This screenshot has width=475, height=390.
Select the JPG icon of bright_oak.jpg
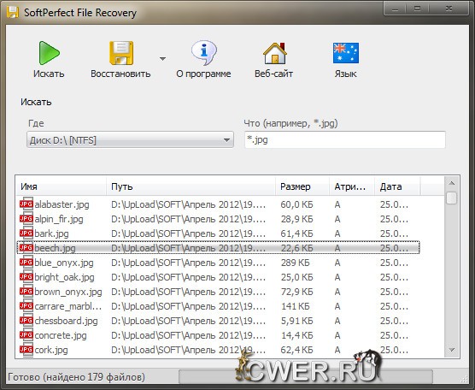(26, 277)
